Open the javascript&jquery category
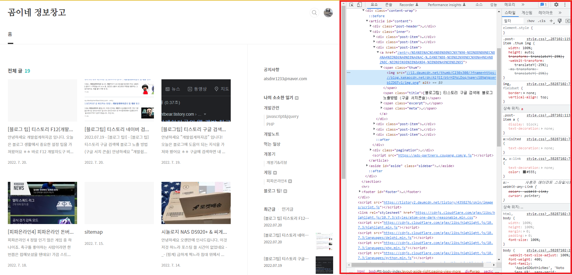The width and height of the screenshot is (572, 275). (283, 116)
